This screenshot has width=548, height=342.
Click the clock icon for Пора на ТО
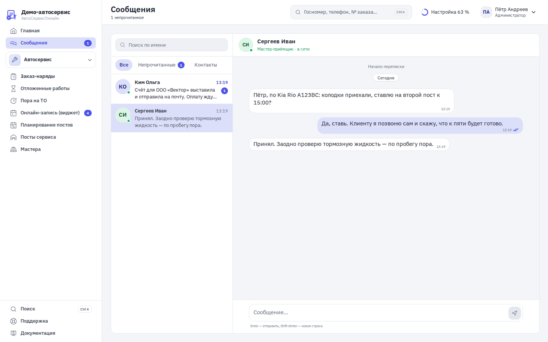tap(13, 101)
